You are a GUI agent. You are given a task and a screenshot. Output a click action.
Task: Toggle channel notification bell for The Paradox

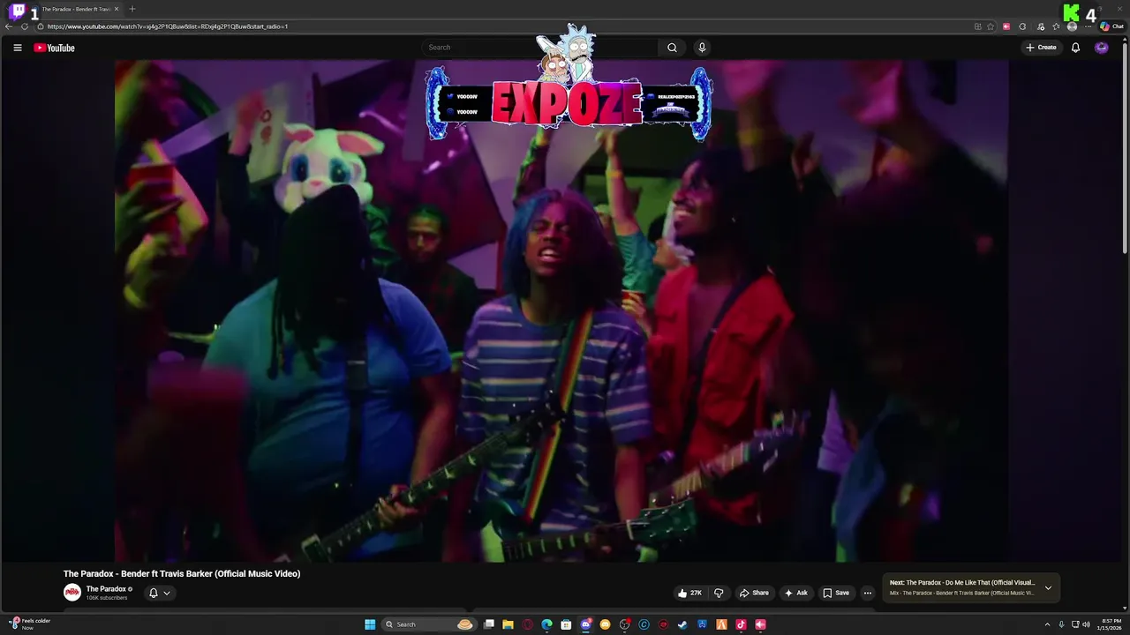coord(153,593)
